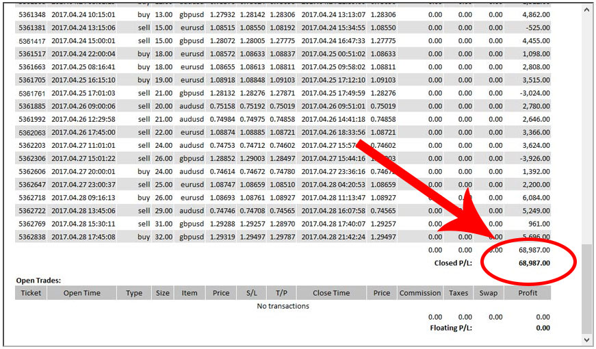Image resolution: width=596 pixels, height=349 pixels.
Task: Click profit value 4,455.00
Action: pos(536,40)
